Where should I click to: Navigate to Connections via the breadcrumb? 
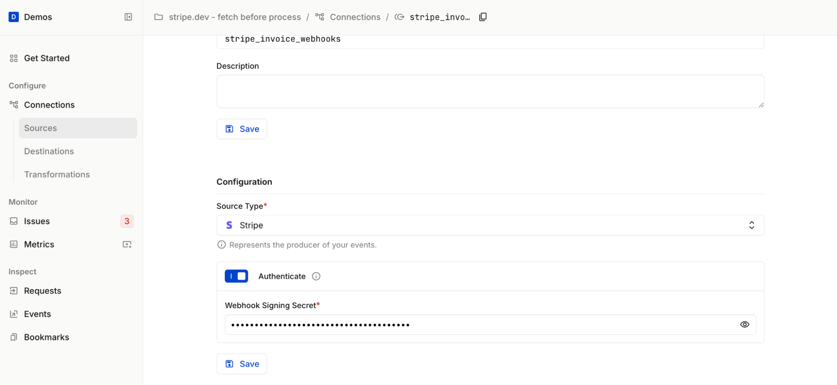pos(355,17)
